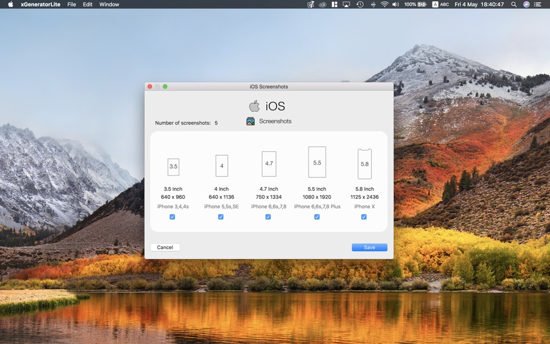Click the '3.5 Inch' label
The image size is (550, 344).
pyautogui.click(x=173, y=189)
